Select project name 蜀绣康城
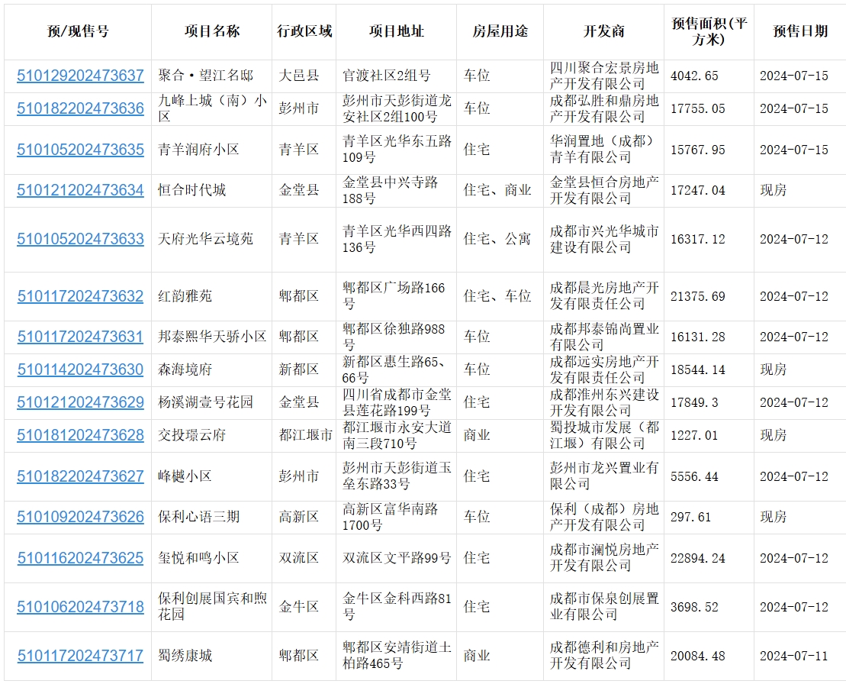846x684 pixels. tap(185, 656)
